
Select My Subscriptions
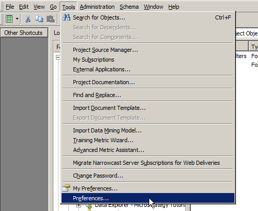click(x=148, y=60)
